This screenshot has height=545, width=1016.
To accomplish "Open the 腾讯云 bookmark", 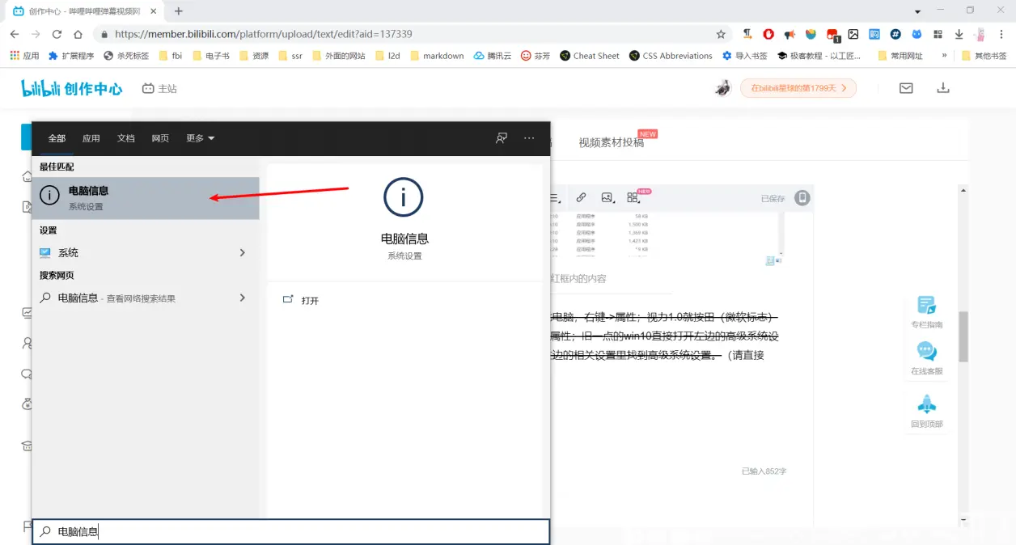I will [x=493, y=56].
